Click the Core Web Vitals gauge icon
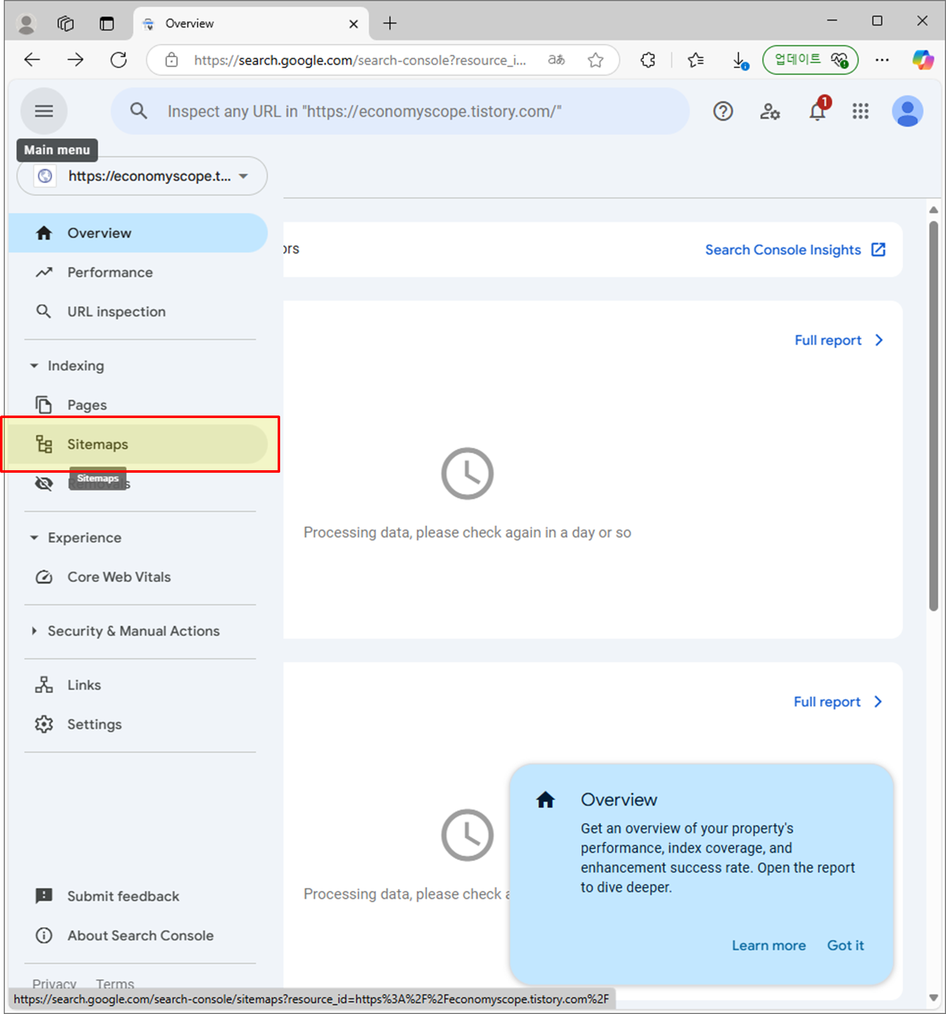Viewport: 946px width, 1014px height. [x=44, y=577]
